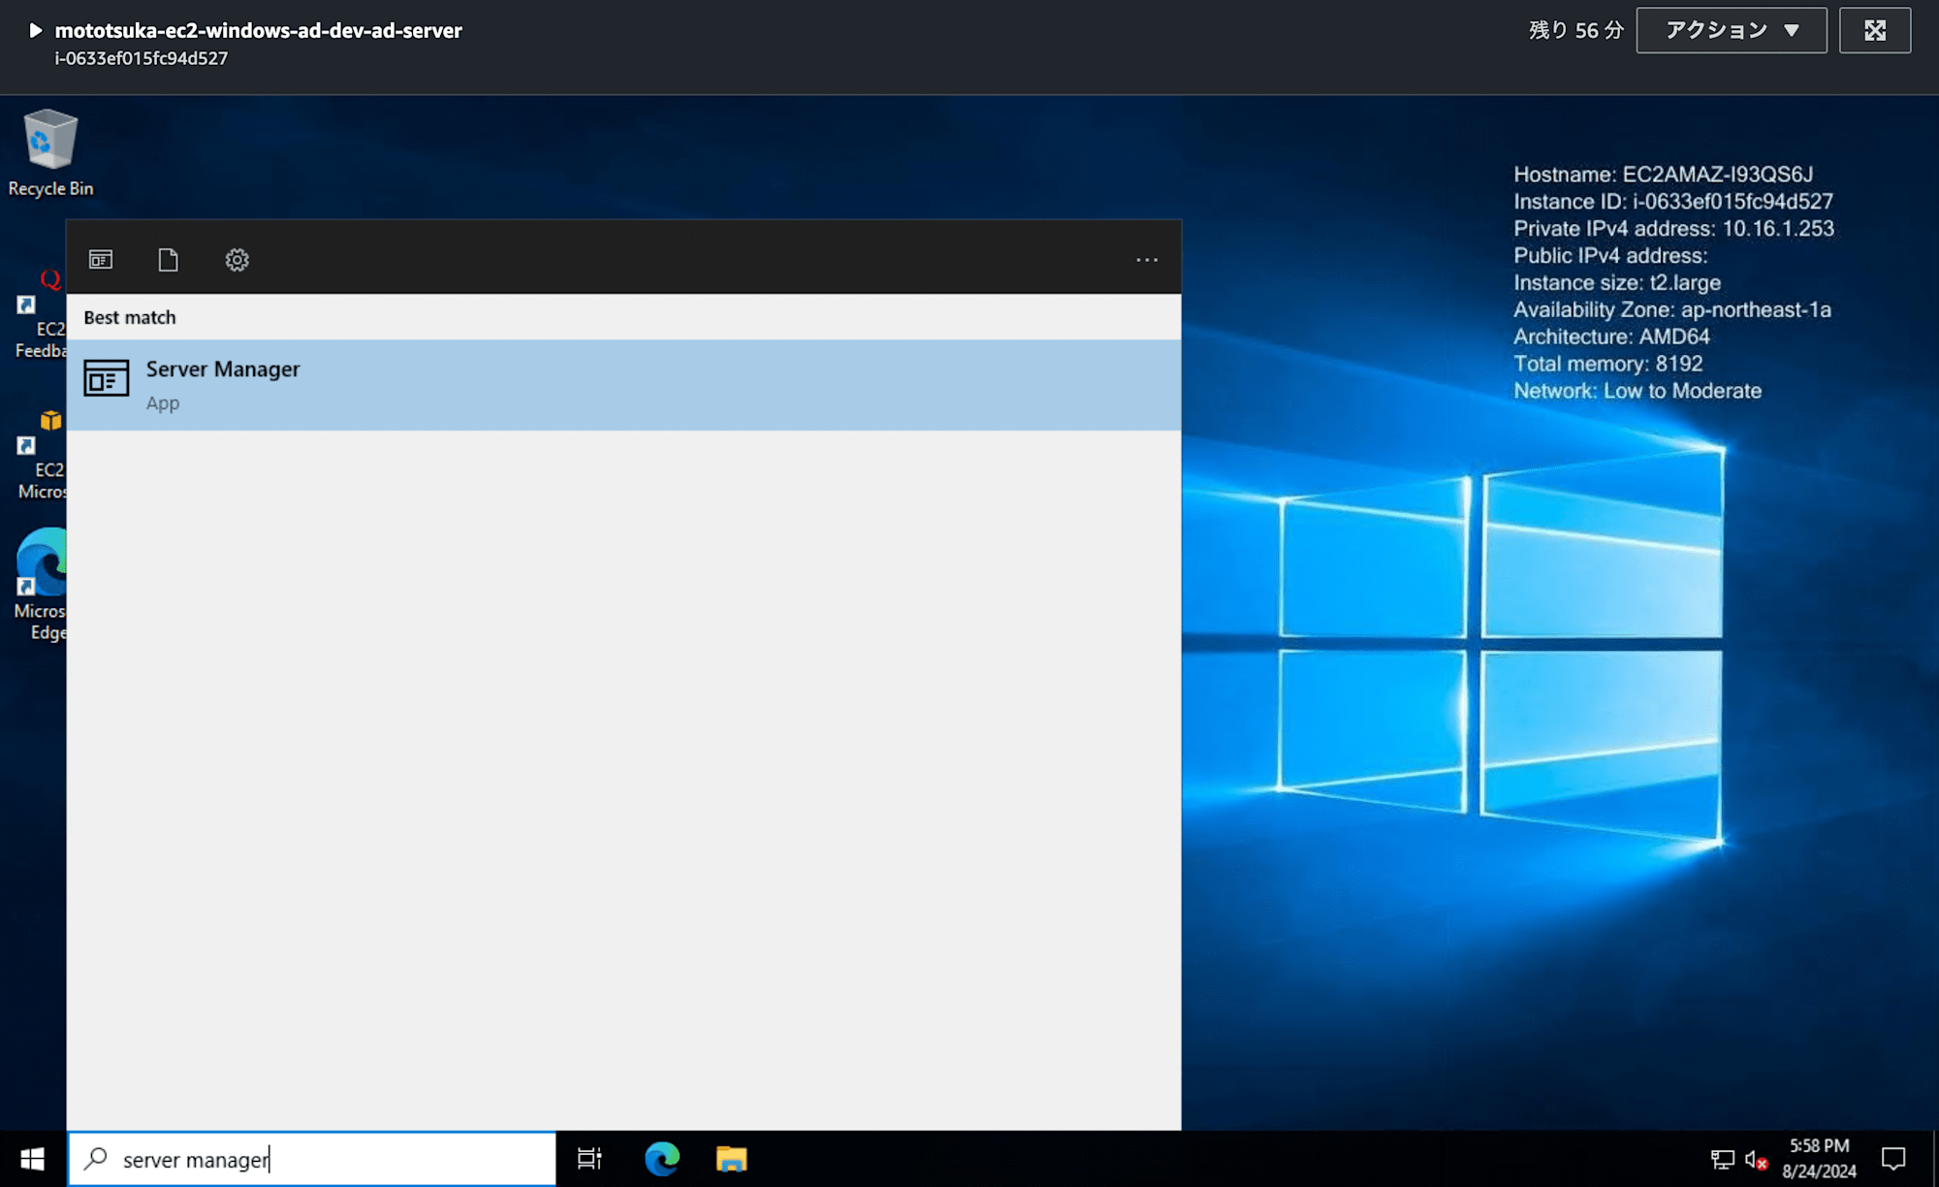Filter search results by Settings gear icon

238,260
